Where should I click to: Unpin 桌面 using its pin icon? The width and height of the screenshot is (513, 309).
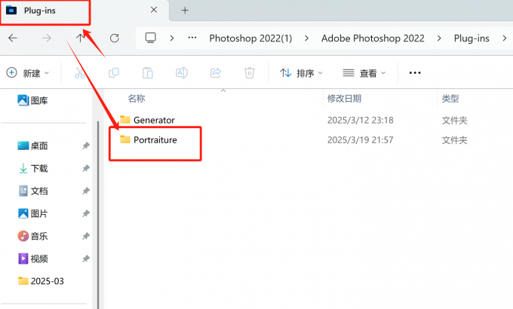(86, 145)
